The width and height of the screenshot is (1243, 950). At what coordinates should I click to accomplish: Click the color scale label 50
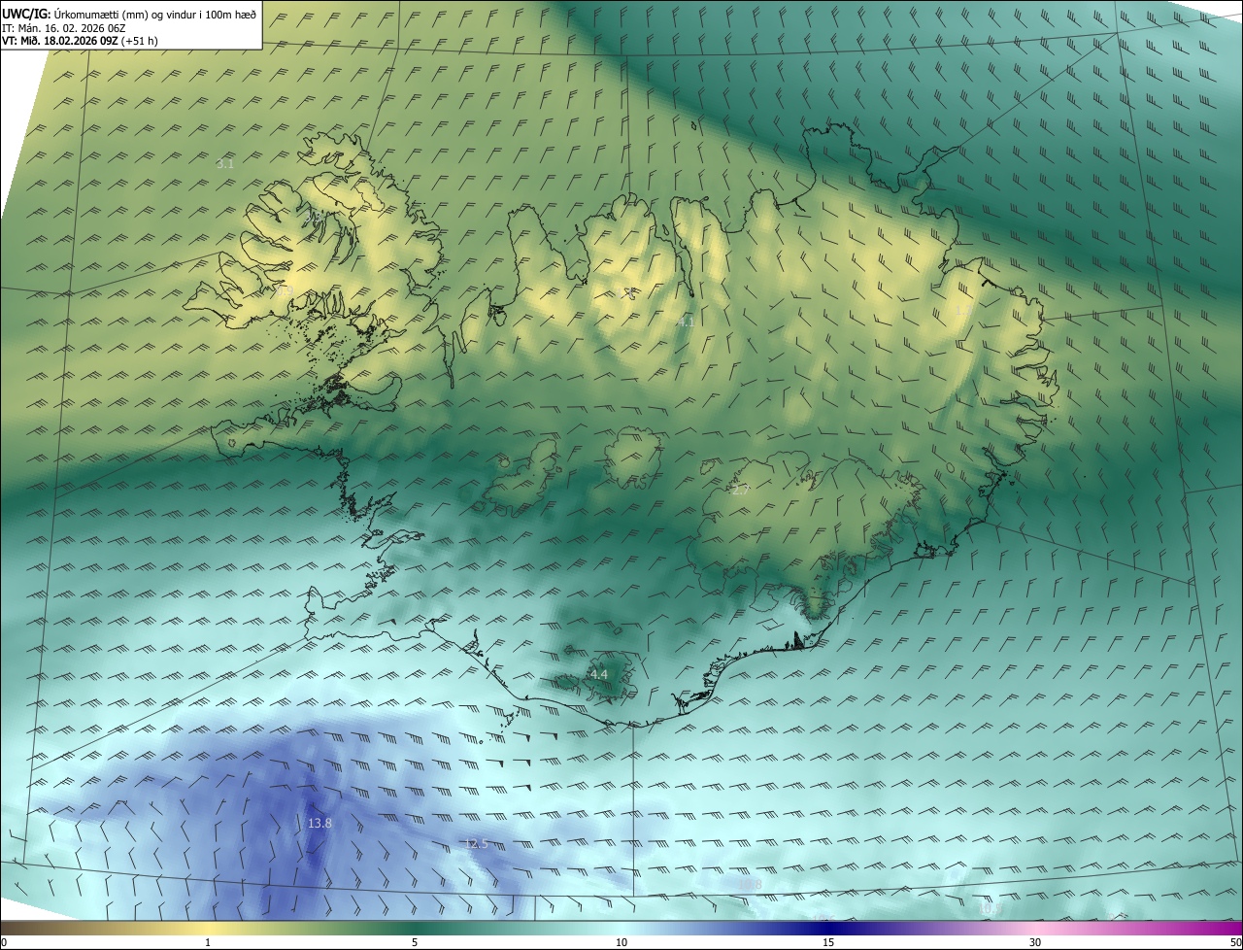coord(1235,942)
